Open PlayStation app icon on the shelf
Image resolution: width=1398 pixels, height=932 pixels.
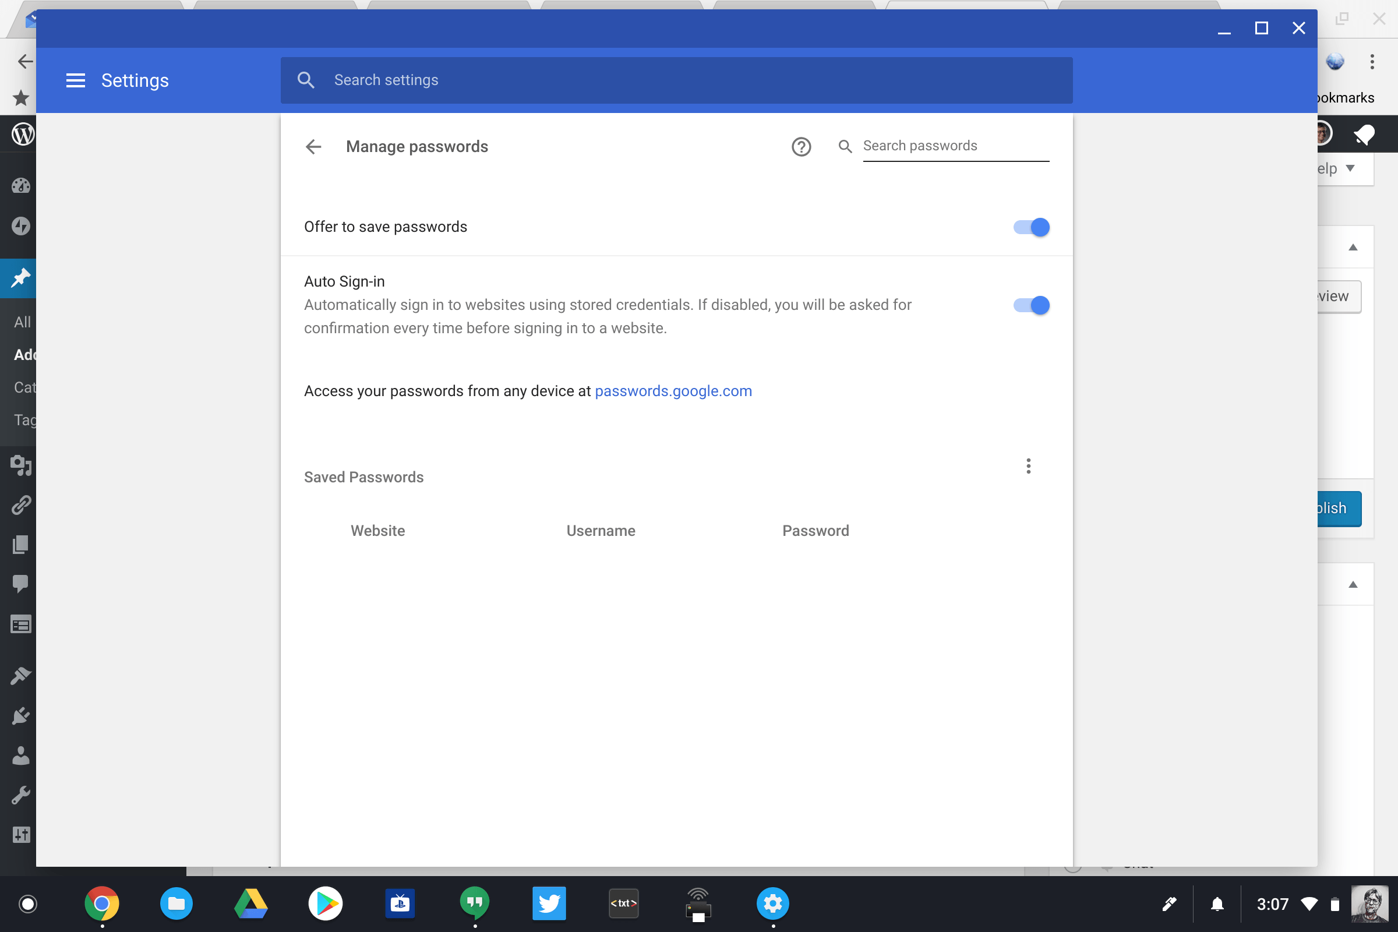(x=400, y=903)
